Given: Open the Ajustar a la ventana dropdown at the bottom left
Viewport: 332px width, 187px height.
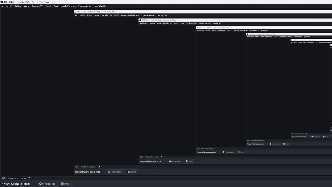Looking at the screenshot, I should [x=19, y=178].
